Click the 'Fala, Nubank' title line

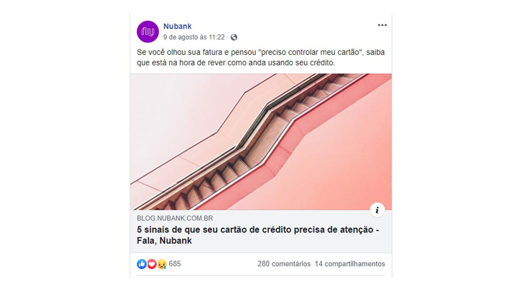click(x=164, y=241)
